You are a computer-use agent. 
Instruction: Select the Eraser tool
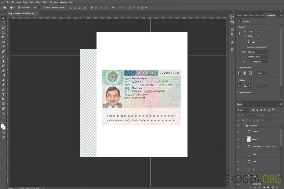pyautogui.click(x=3, y=71)
